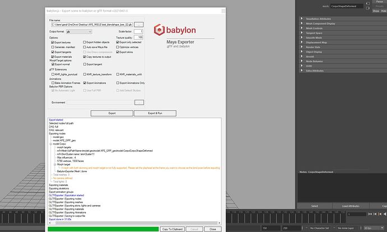Click the right arrow of log horizontal scrollbar
The image size is (387, 232).
219,223
